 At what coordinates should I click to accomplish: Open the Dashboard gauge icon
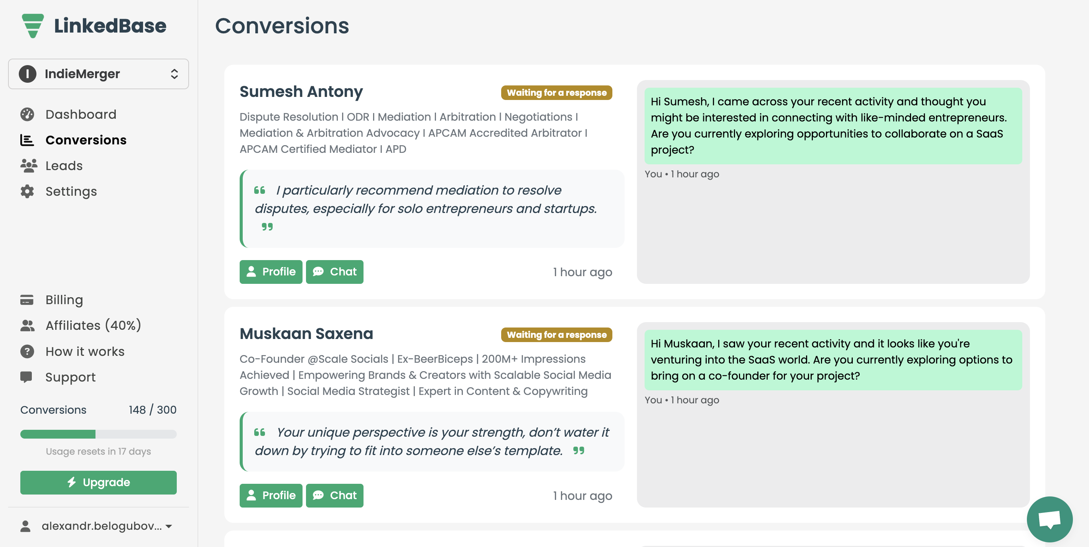point(27,115)
